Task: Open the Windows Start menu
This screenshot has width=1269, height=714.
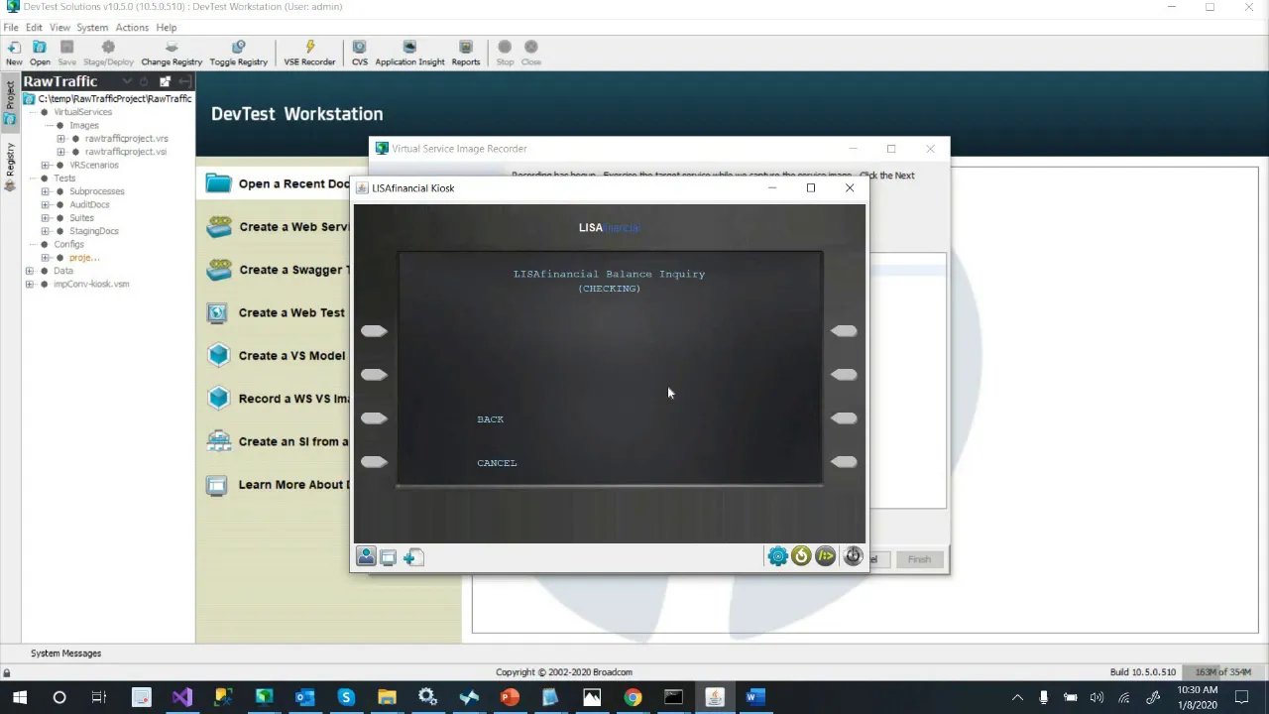Action: 20,697
